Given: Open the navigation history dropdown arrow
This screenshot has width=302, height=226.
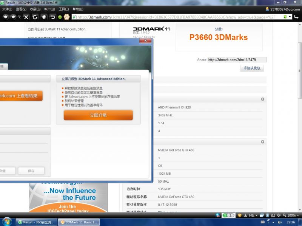Looking at the screenshot, I should (x=19, y=17).
